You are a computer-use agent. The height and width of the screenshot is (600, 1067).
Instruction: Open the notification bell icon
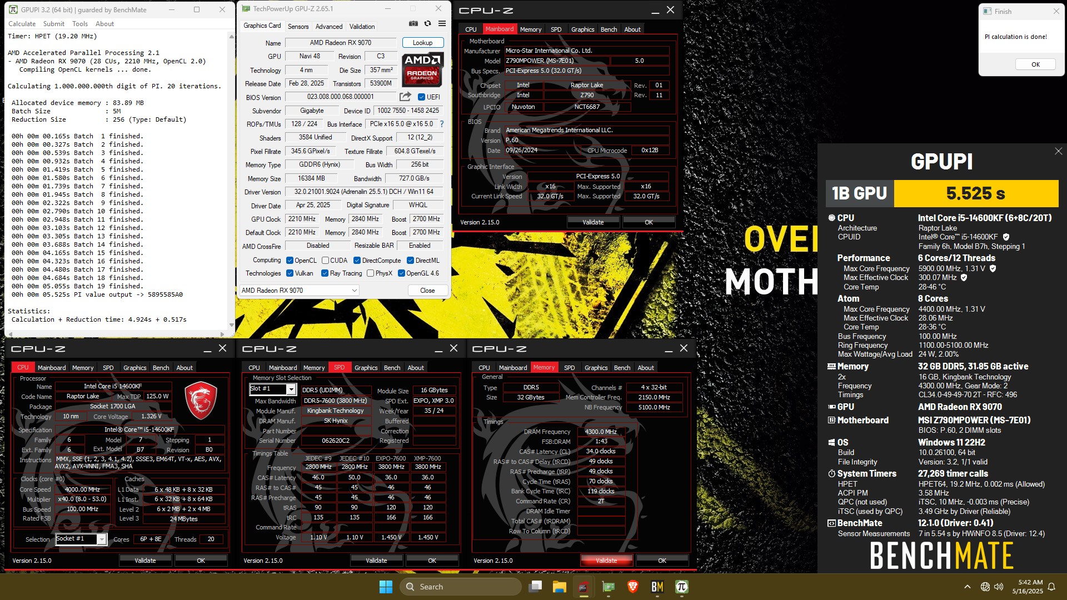pos(1051,587)
